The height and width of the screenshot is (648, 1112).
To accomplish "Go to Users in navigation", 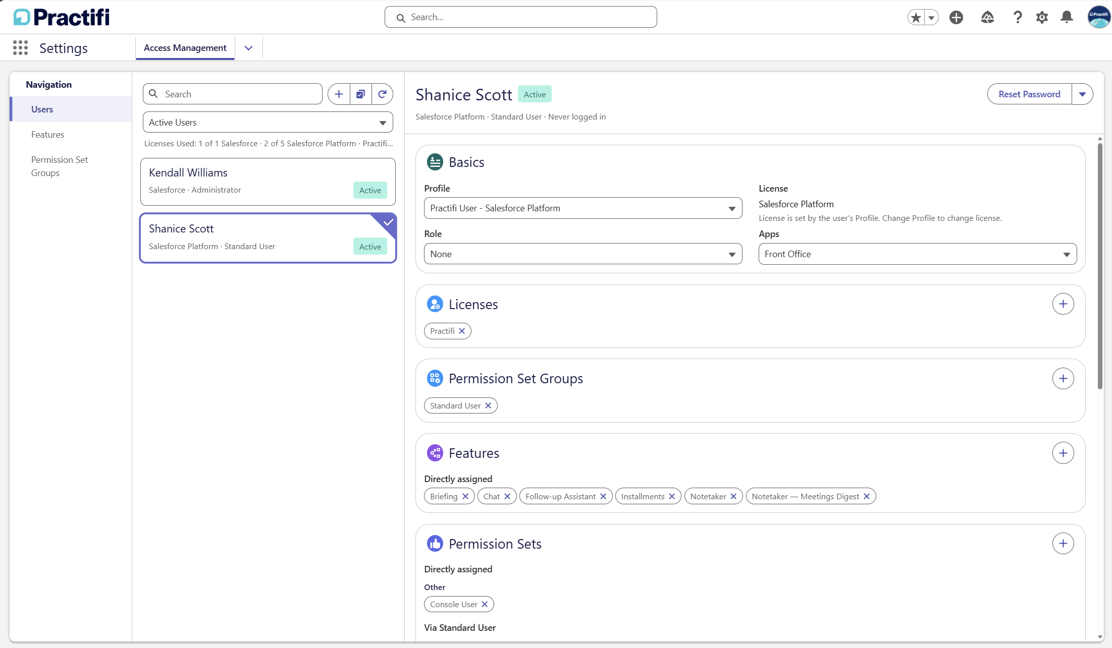I will pos(71,109).
